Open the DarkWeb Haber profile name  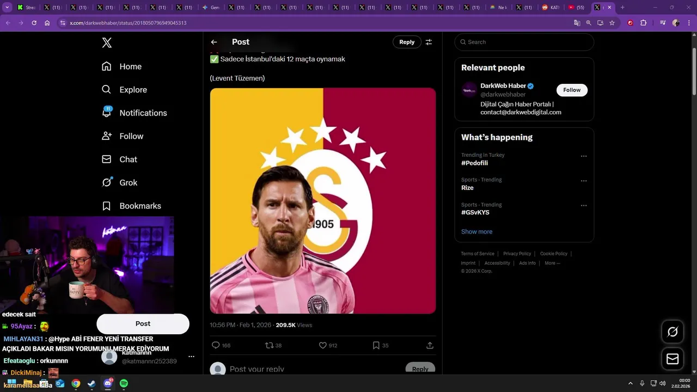pos(503,85)
